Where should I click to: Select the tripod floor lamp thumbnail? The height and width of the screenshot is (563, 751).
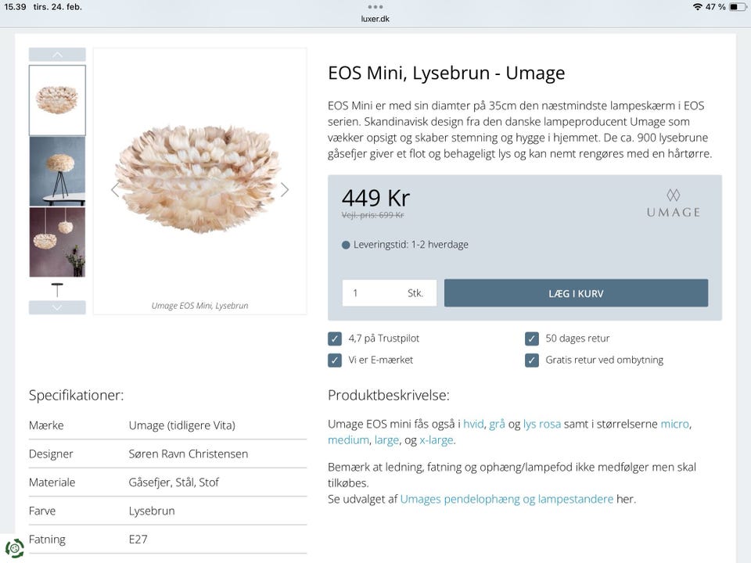(x=57, y=171)
